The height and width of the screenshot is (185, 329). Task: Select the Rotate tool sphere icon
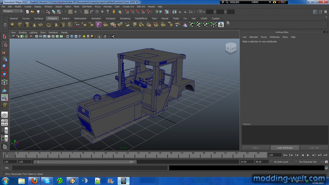(x=5, y=67)
